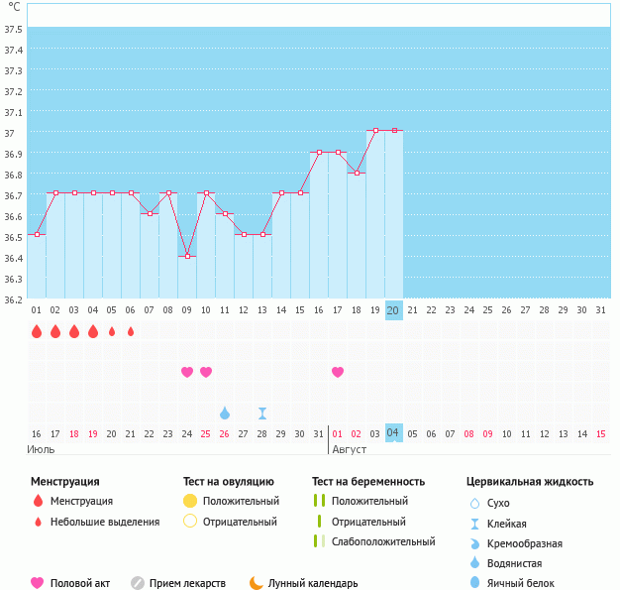Screen dimensions: 620x590
Task: Select the intercourse heart on cycle day 09
Action: point(187,372)
